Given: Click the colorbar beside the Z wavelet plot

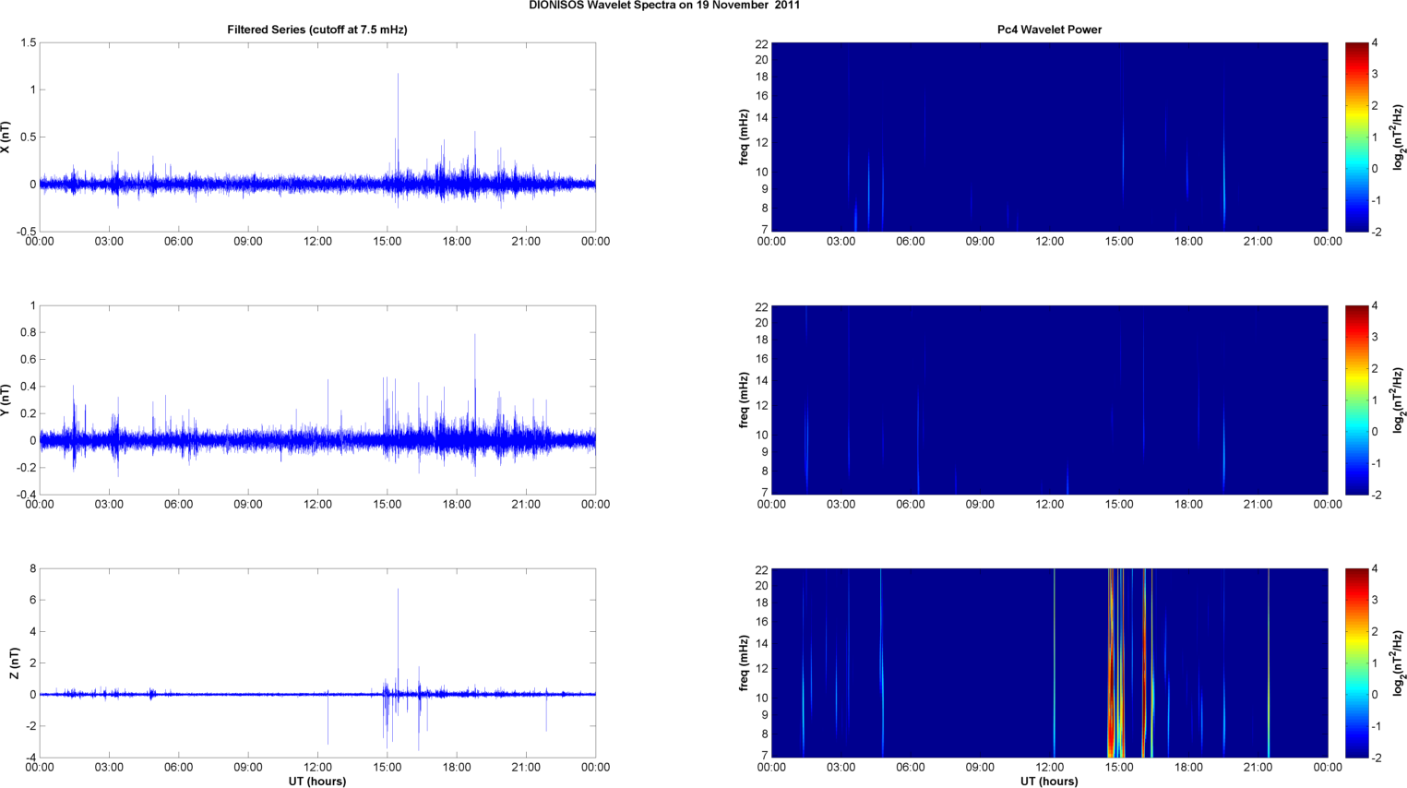Looking at the screenshot, I should 1356,663.
